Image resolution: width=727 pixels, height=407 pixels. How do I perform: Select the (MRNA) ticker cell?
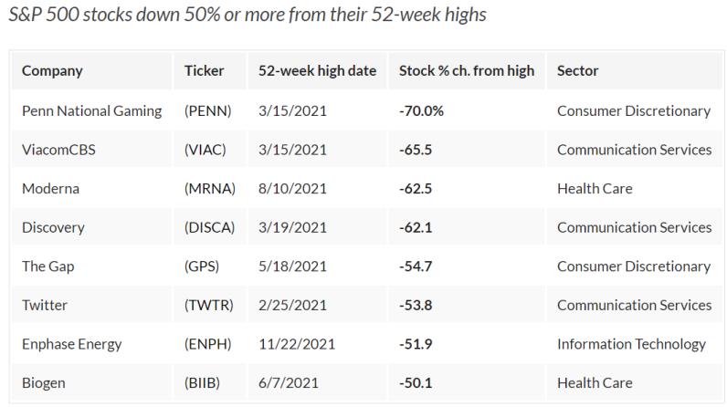coord(210,189)
